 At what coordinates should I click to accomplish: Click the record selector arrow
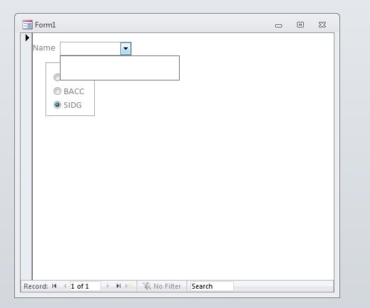27,37
